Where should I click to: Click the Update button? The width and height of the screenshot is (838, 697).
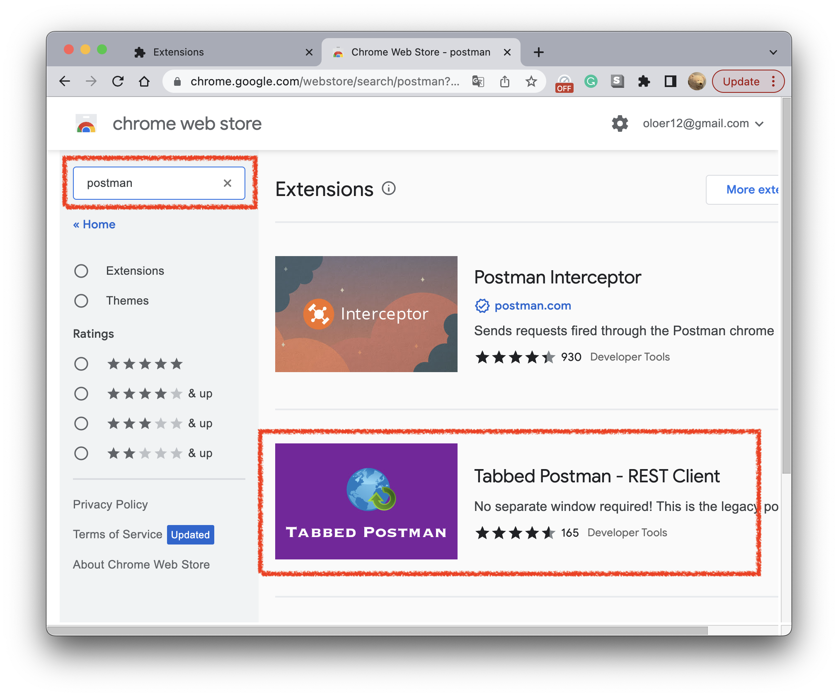(741, 81)
